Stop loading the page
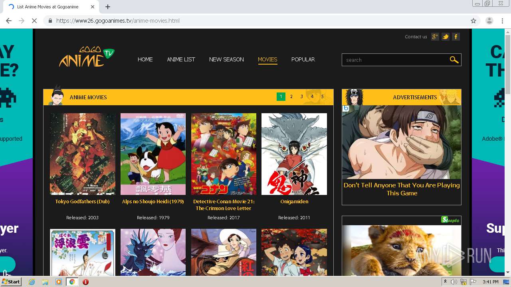511x287 pixels. pos(34,21)
